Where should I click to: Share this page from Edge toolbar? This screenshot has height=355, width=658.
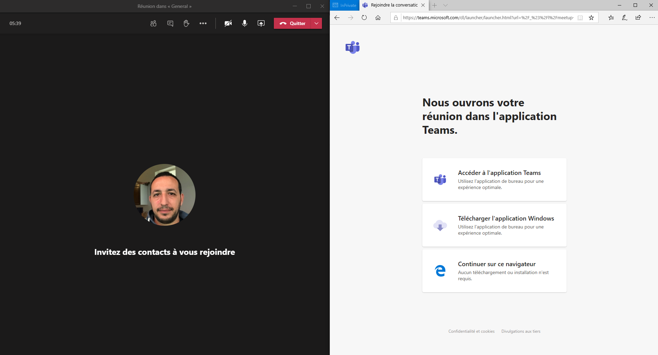[638, 18]
